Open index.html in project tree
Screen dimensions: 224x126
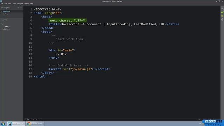pos(6,29)
